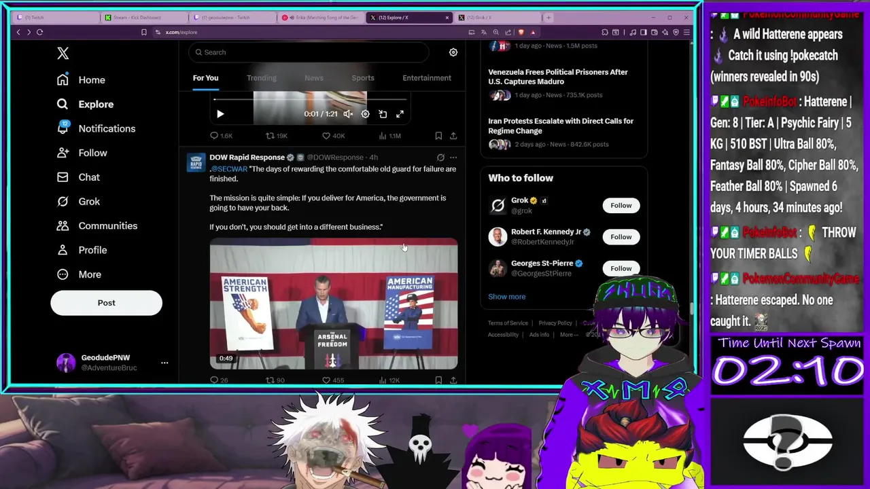Share the post with 40K likes
Image resolution: width=870 pixels, height=489 pixels.
coord(453,136)
